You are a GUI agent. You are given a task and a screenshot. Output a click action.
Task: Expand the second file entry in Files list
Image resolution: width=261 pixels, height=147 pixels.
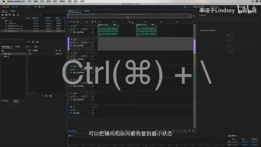[x=2, y=23]
